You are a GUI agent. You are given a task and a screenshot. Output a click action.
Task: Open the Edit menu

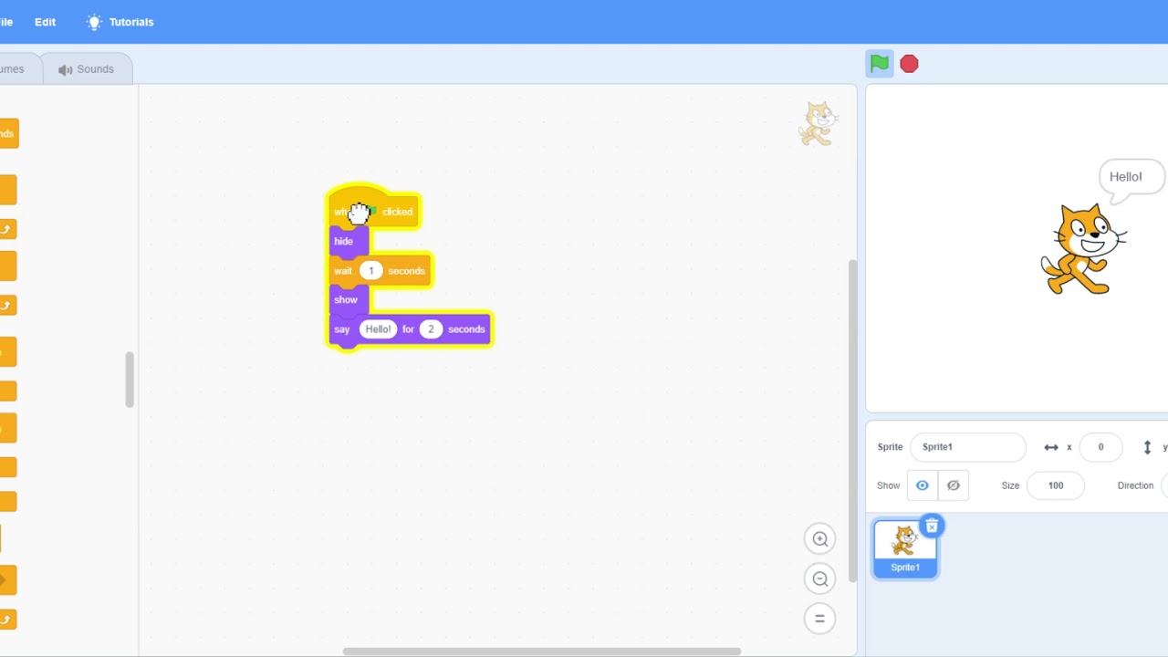[45, 22]
